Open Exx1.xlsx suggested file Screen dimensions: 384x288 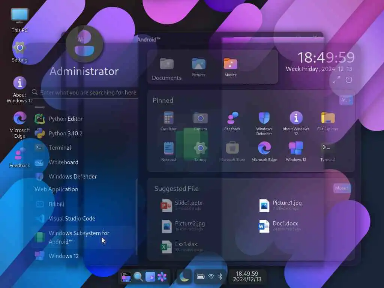183,246
